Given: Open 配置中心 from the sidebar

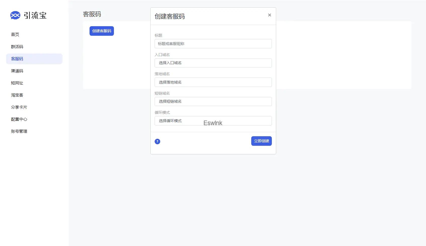Looking at the screenshot, I should click(19, 119).
